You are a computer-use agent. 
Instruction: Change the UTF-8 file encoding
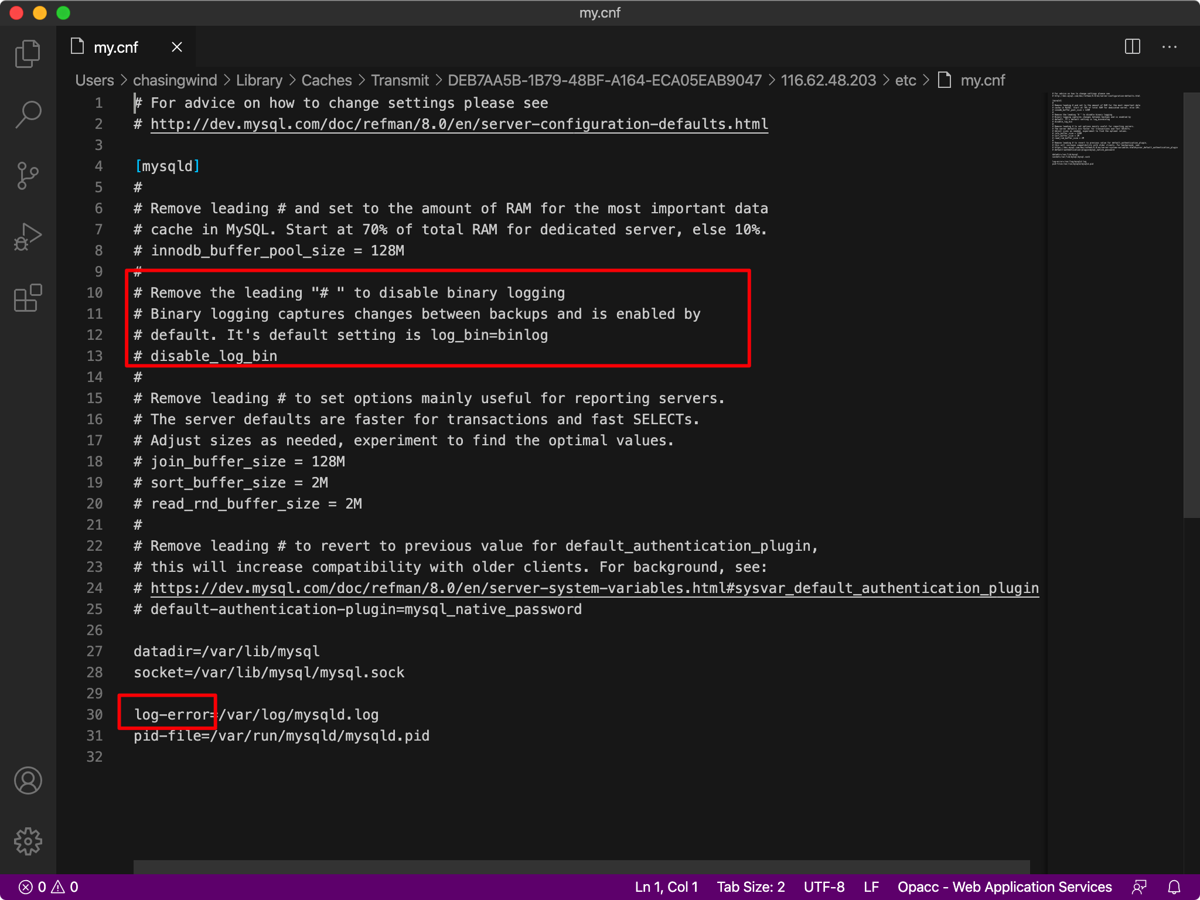pyautogui.click(x=824, y=887)
